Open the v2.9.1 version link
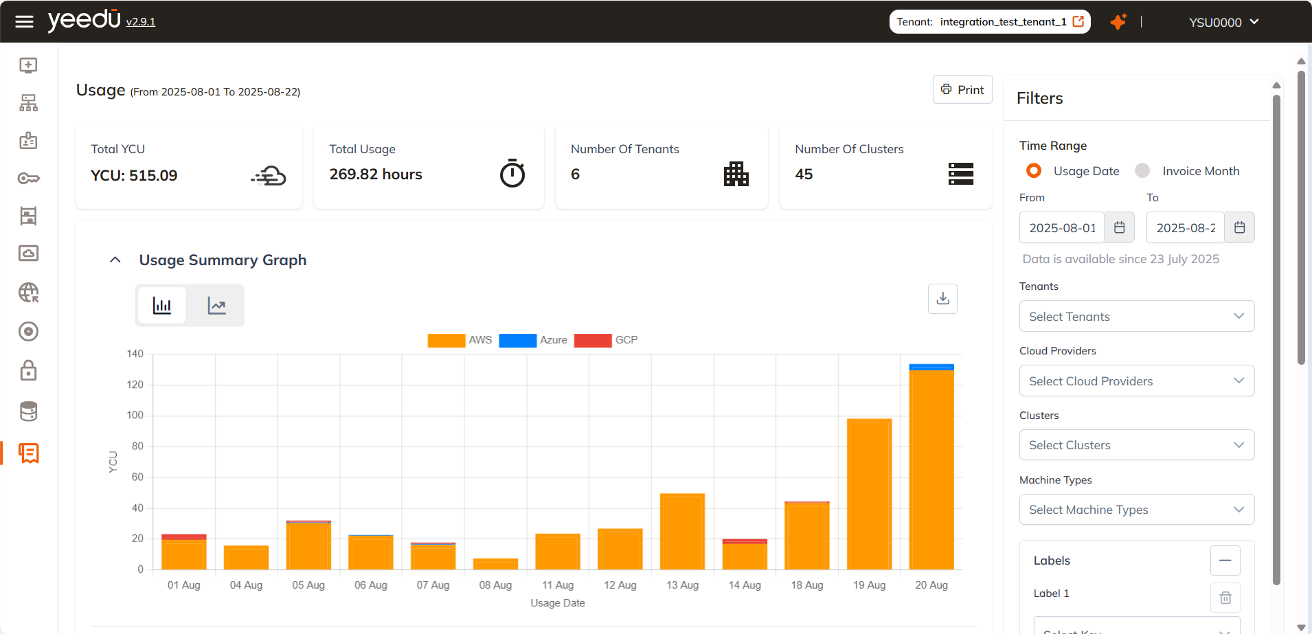 pos(141,22)
